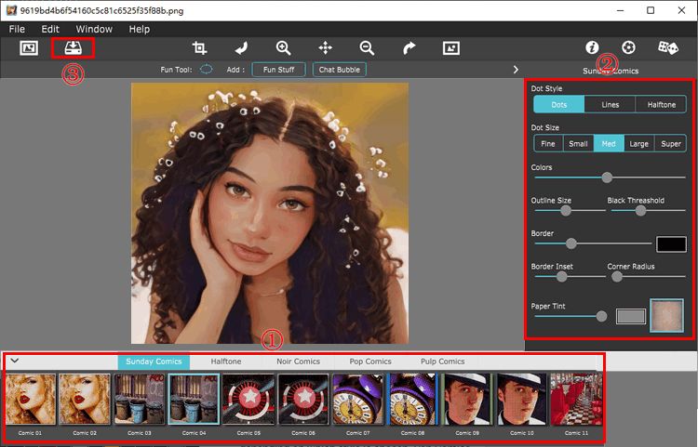Click the zoom in magnifier
The width and height of the screenshot is (698, 447).
pyautogui.click(x=283, y=47)
